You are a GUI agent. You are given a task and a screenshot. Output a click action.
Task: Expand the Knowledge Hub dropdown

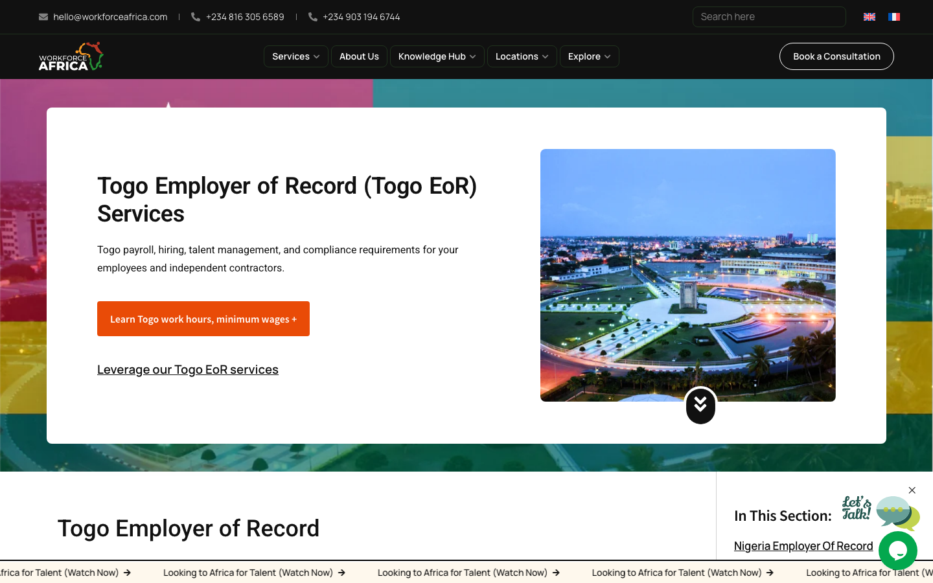pos(437,56)
